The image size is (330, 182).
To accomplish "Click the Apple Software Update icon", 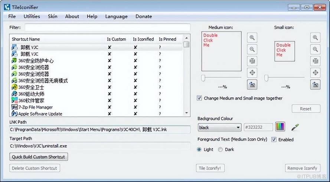I will click(14, 114).
